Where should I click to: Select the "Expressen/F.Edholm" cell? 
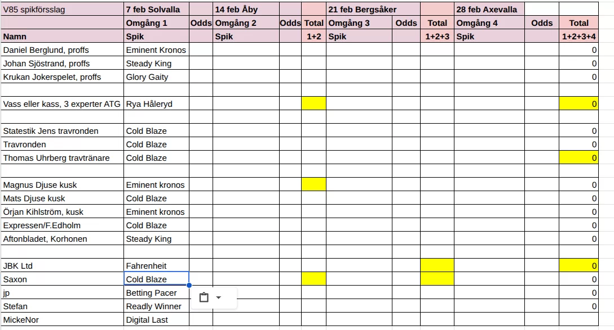62,225
